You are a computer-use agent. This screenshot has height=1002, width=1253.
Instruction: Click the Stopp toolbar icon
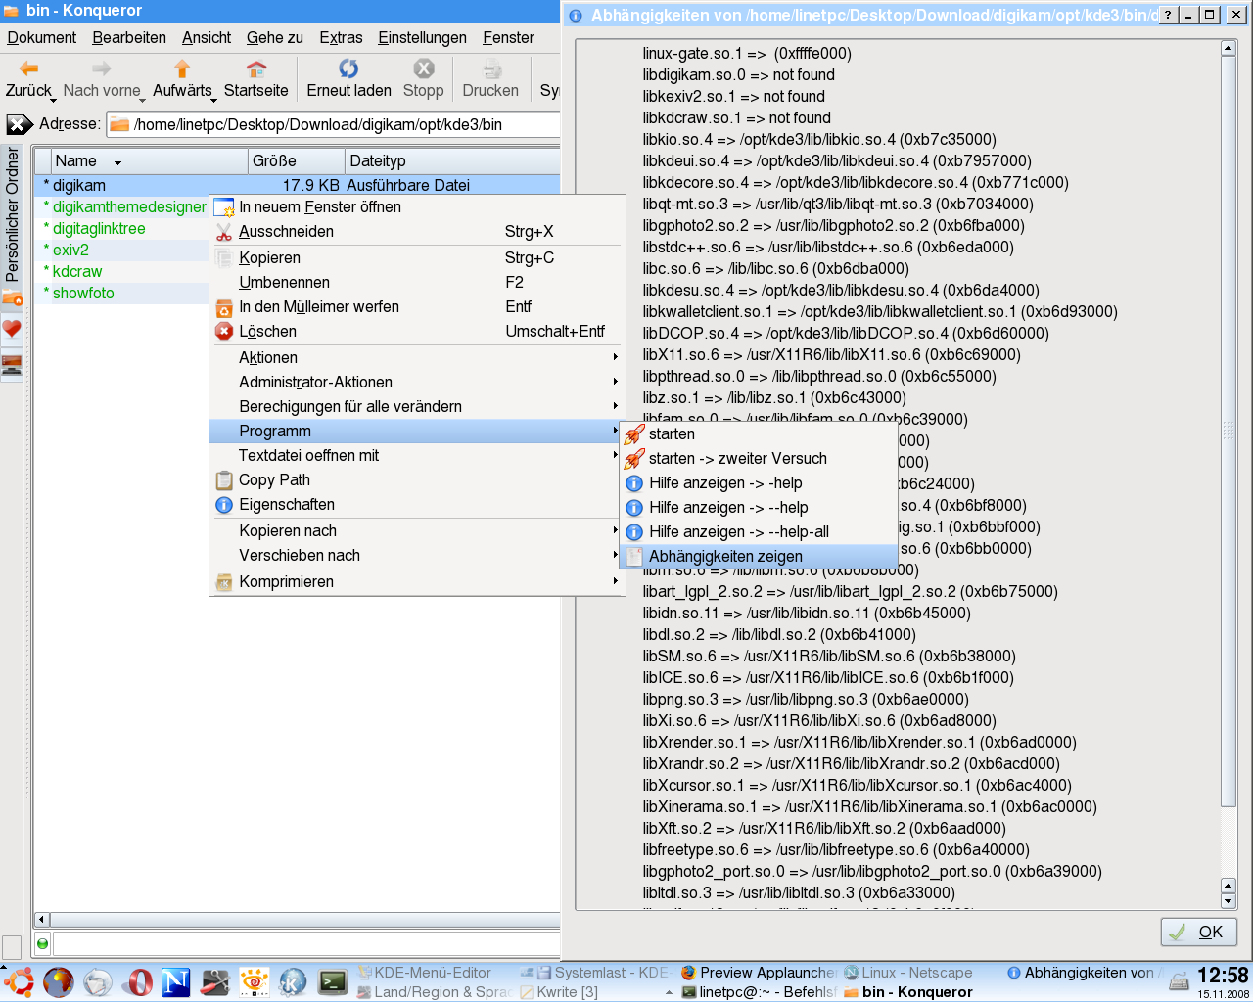424,68
